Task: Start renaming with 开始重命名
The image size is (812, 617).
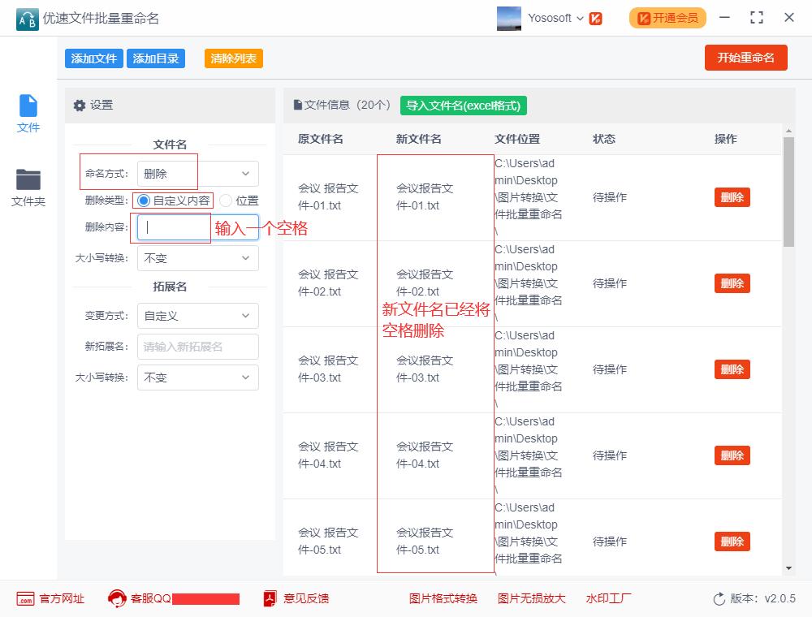Action: tap(745, 58)
